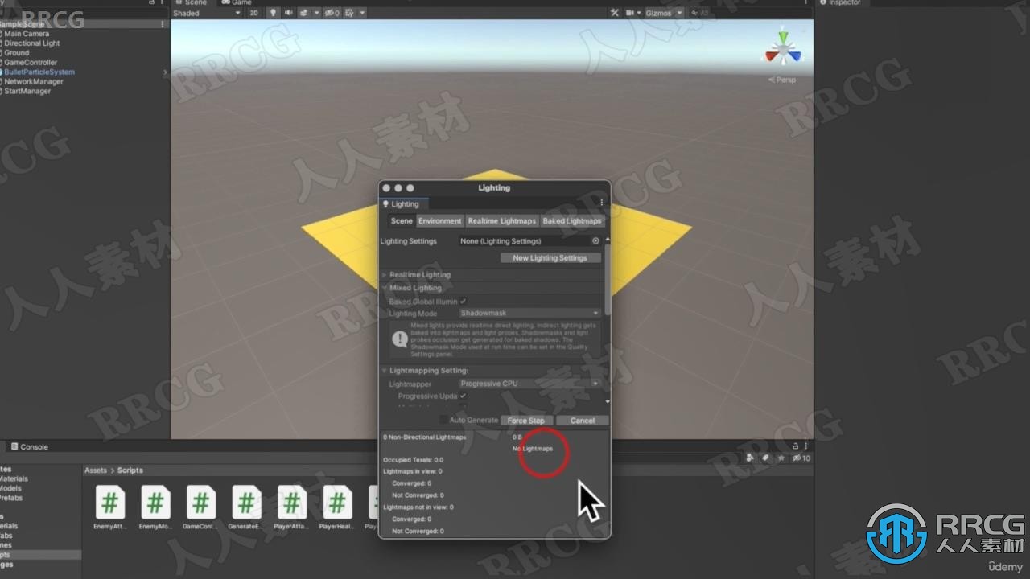
Task: Toggle scene effects icon in Scene toolbar
Action: click(x=303, y=13)
